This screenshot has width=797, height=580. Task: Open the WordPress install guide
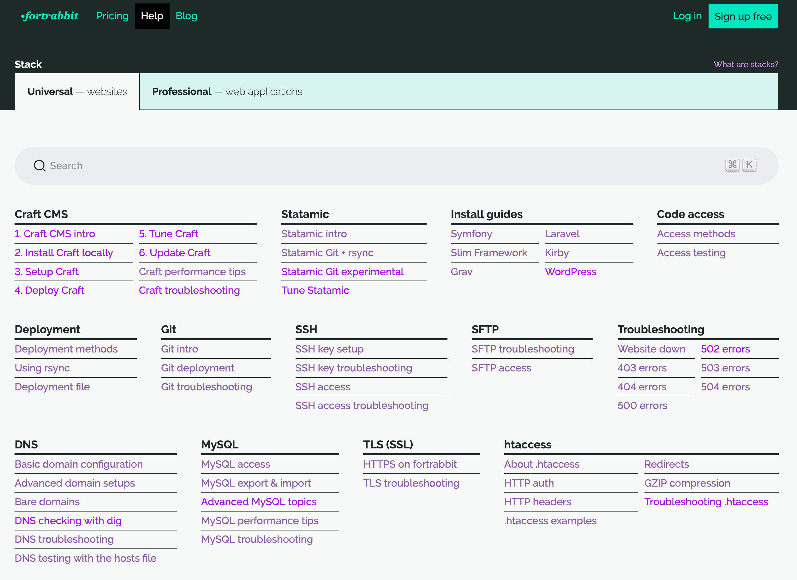click(x=570, y=272)
